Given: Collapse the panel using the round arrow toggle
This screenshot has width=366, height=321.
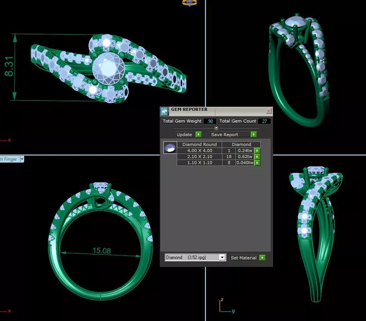Looking at the screenshot, I should pos(216,128).
